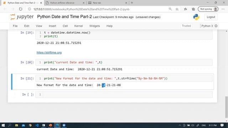Viewport: 228px width, 128px height.
Task: Click the site information icon in address bar
Action: [30, 9]
